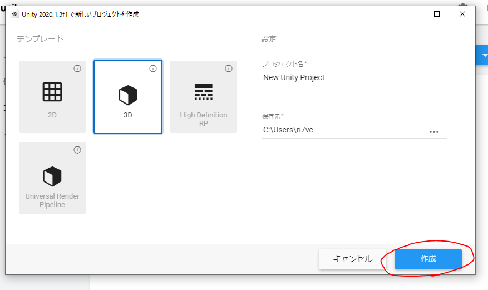Browse save location with the three-dots button
The height and width of the screenshot is (290, 488).
(434, 132)
